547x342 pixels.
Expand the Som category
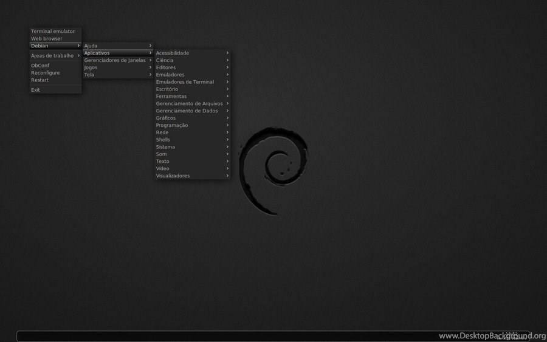click(192, 154)
